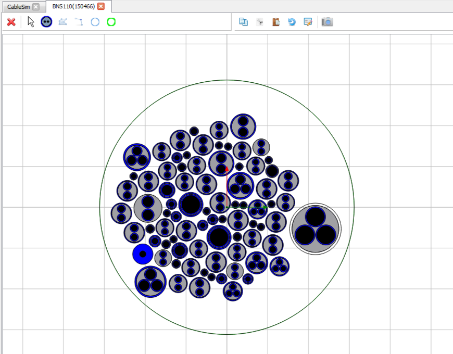Close the CableSim tab

[x=35, y=7]
